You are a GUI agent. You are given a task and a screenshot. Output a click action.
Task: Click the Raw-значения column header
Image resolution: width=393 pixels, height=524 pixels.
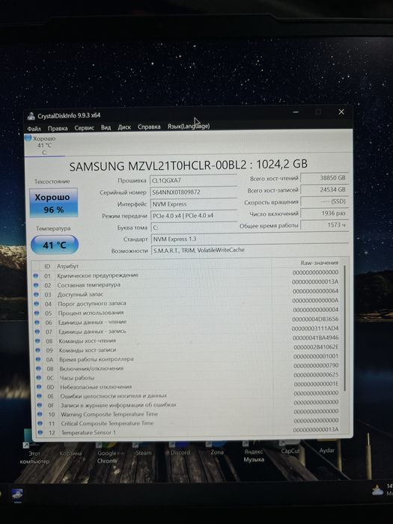coord(320,263)
